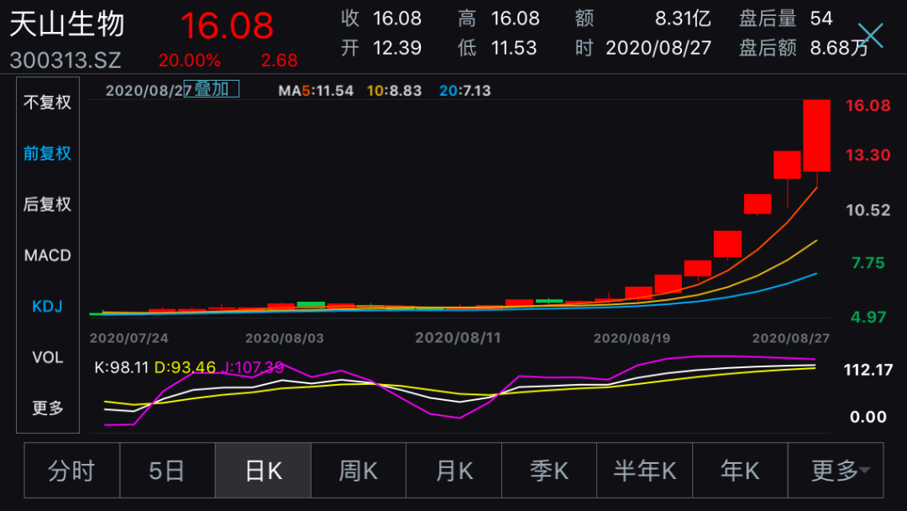Switch to the 分时 intraday view
Image resolution: width=907 pixels, height=511 pixels.
point(71,471)
